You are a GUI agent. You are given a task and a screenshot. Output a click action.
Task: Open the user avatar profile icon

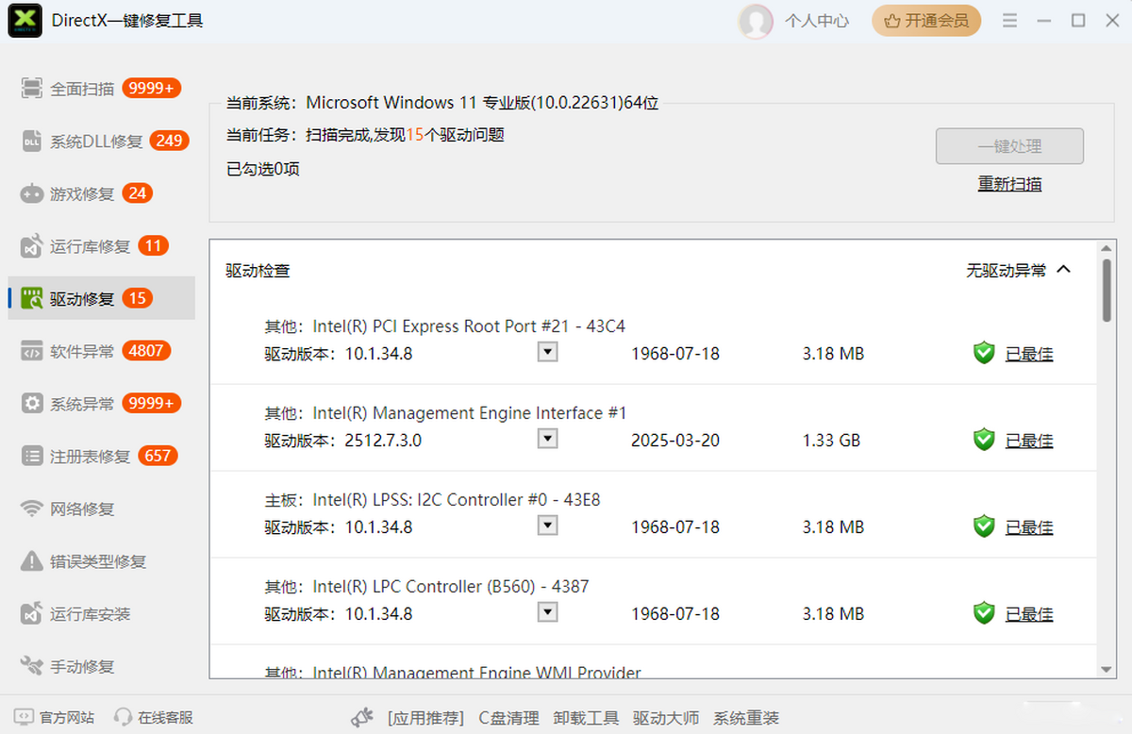(756, 21)
